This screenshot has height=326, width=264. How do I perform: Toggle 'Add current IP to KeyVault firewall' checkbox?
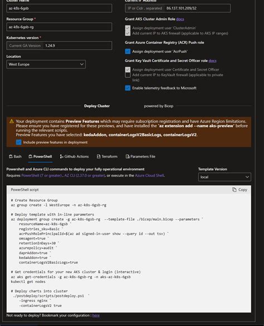tap(128, 75)
